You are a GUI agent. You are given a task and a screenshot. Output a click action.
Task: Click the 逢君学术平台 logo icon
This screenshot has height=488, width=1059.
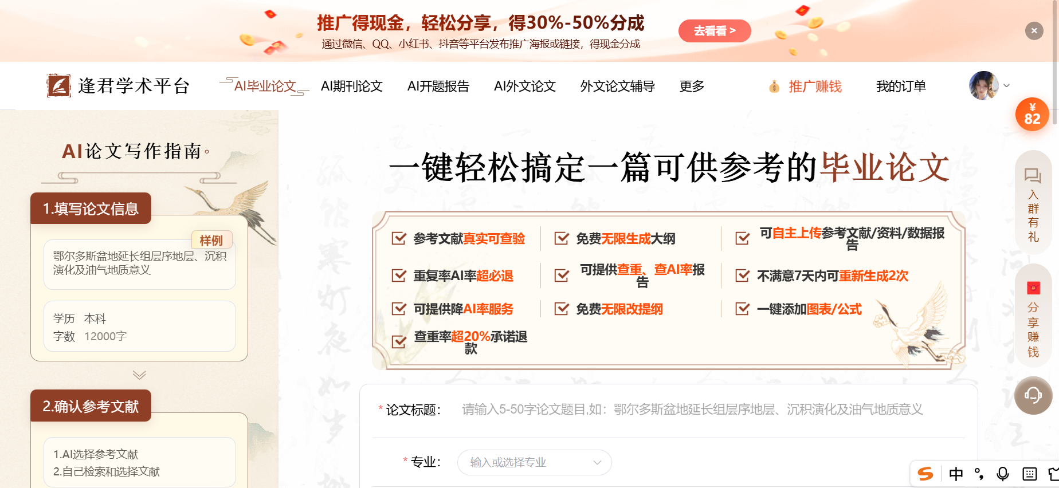(x=59, y=86)
